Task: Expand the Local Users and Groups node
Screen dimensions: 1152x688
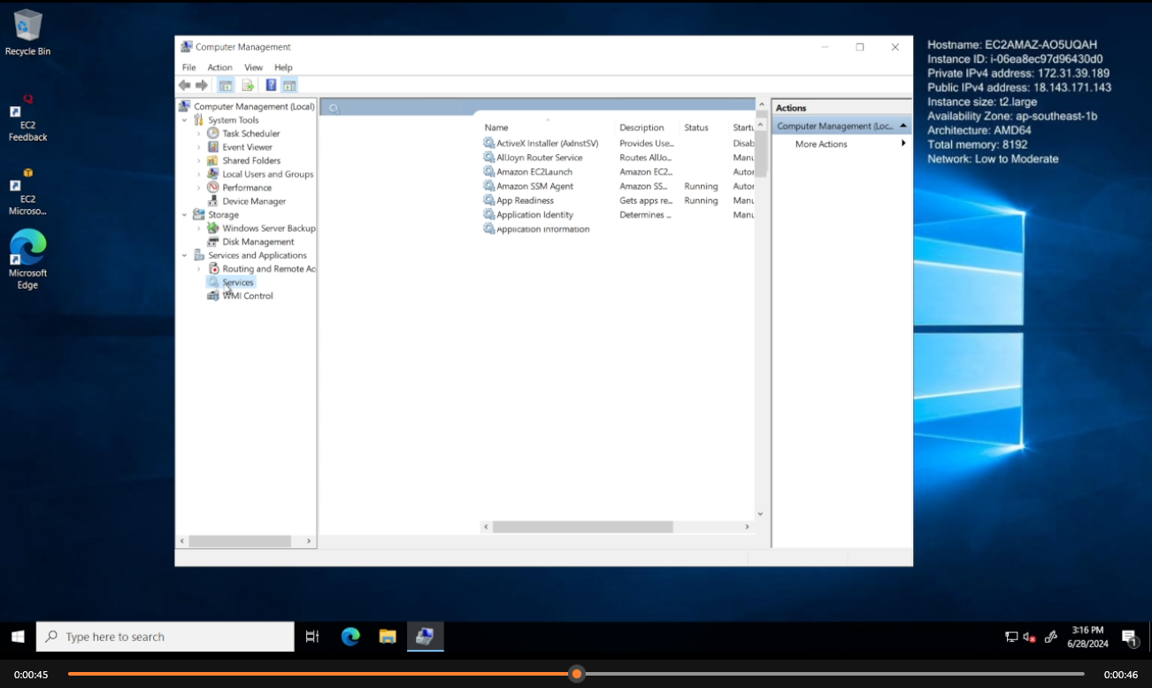Action: (x=199, y=174)
